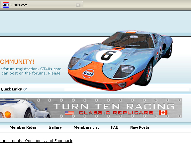Click the white car image in banner
Viewport: 191px width, 144px height.
[25, 108]
